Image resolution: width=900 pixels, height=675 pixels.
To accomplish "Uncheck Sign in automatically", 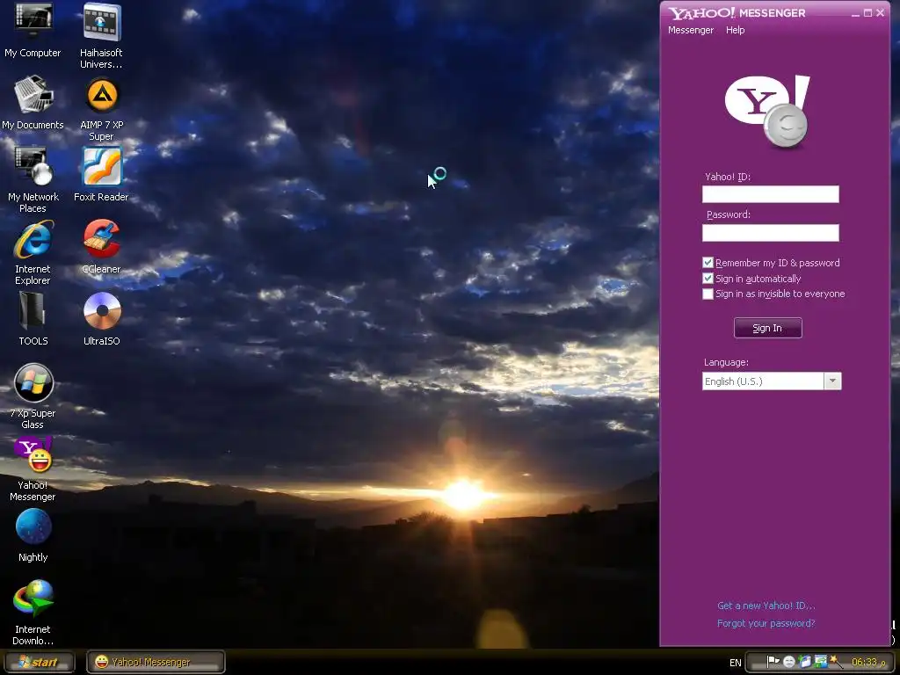I will [x=708, y=279].
